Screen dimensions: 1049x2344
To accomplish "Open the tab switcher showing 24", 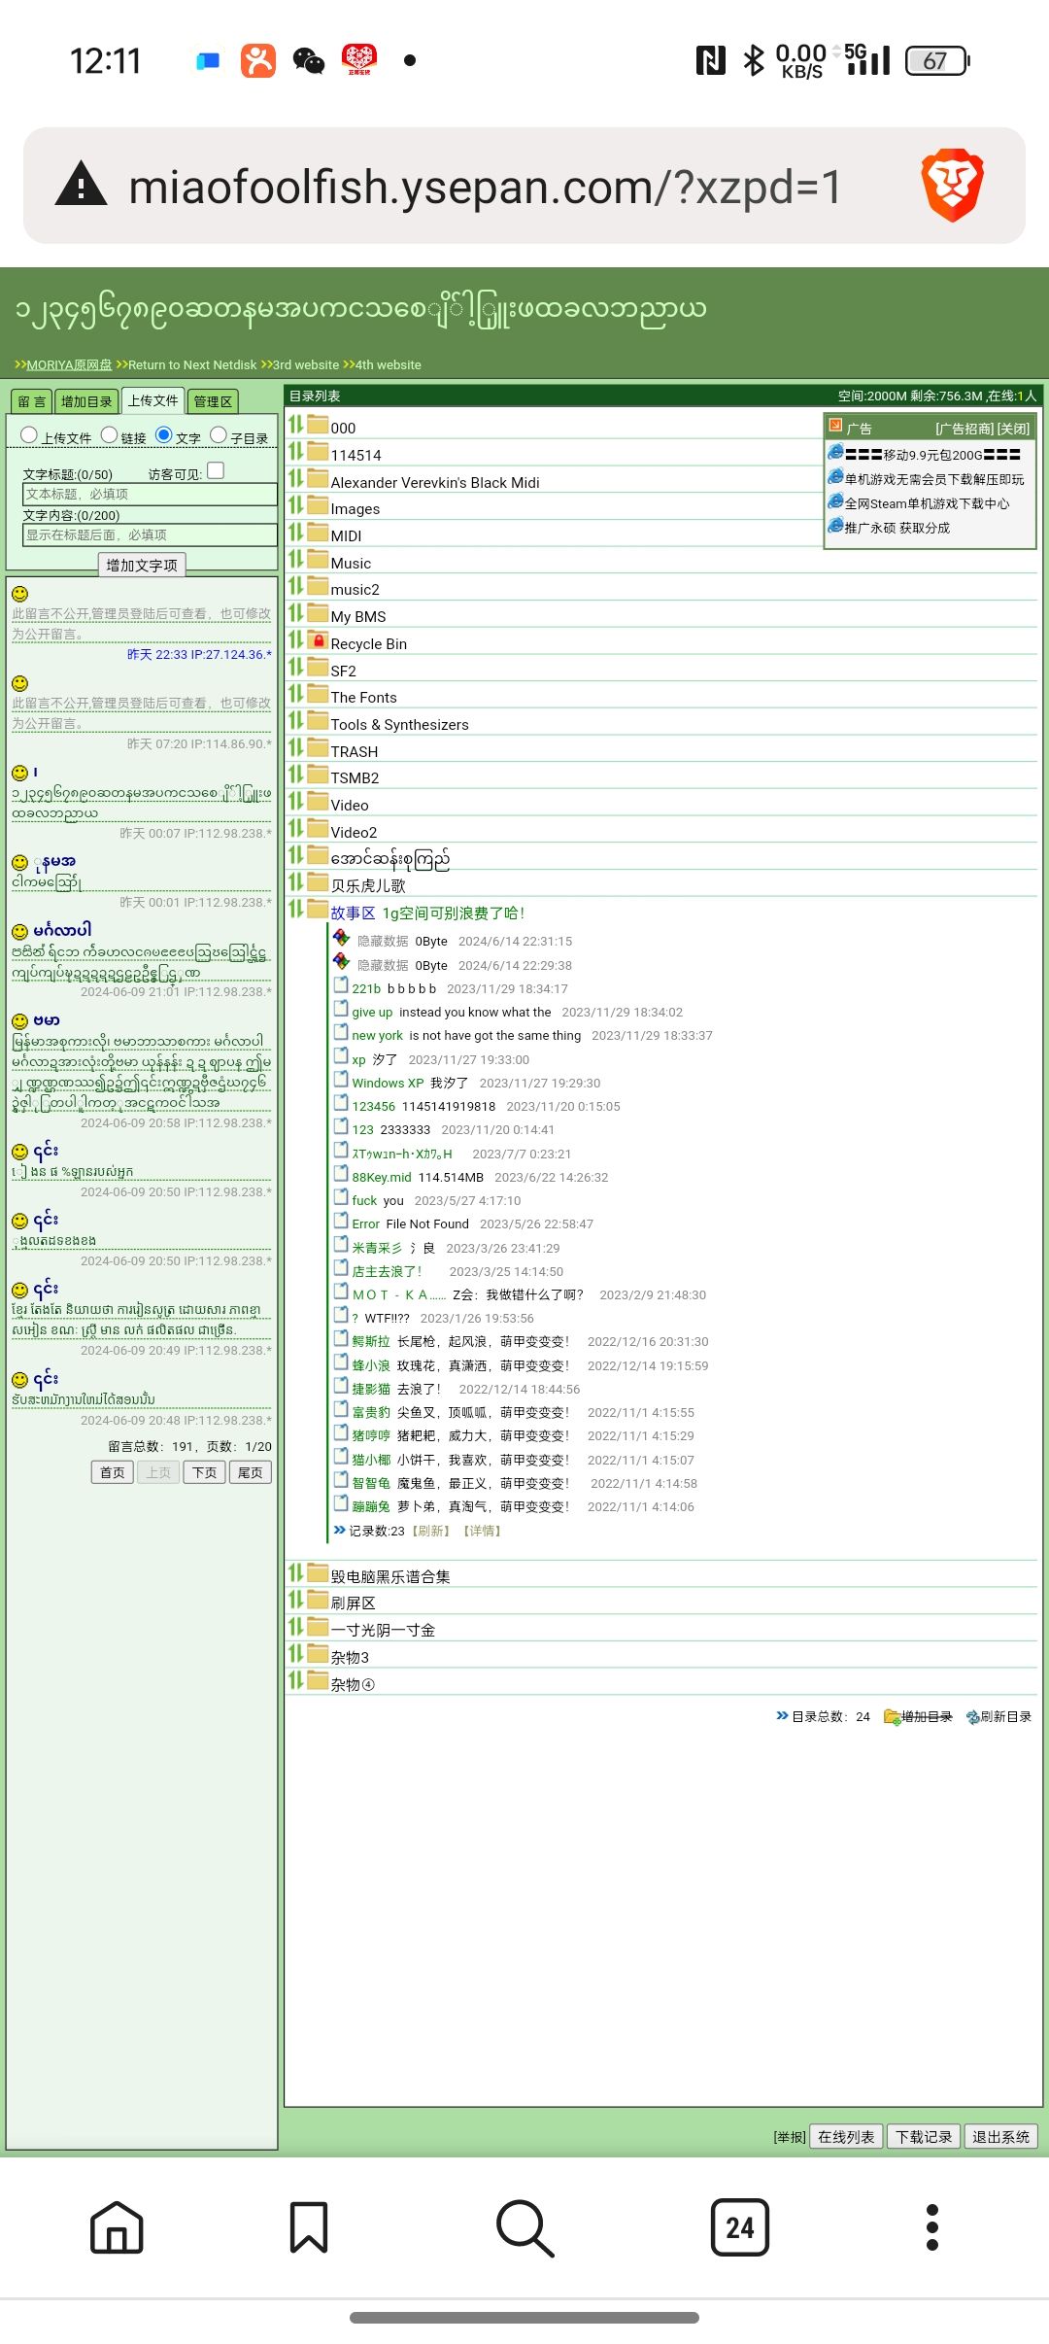I will [x=739, y=2226].
